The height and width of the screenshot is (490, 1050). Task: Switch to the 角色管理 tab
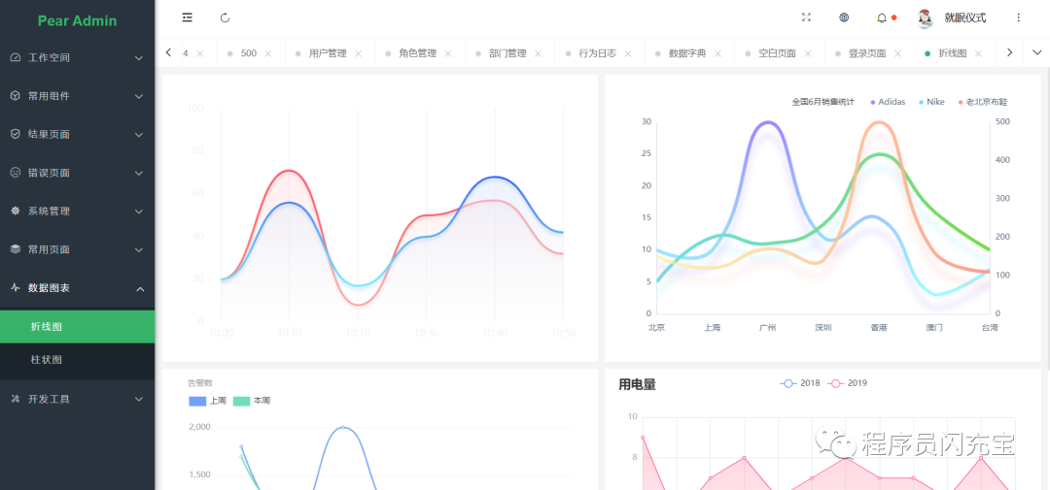418,53
